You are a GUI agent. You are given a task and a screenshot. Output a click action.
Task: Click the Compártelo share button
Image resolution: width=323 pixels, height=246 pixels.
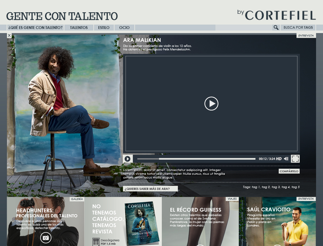coord(289,171)
